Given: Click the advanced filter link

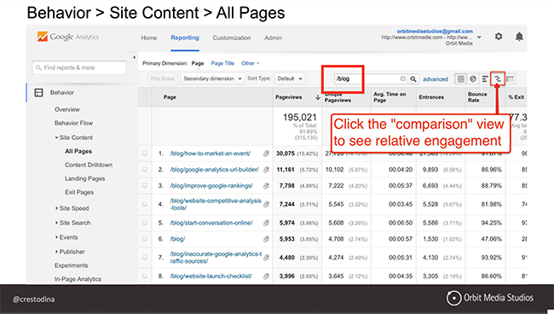Looking at the screenshot, I should (x=436, y=79).
